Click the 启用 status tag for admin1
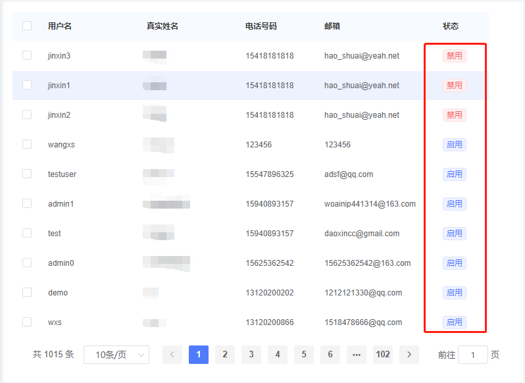Image resolution: width=525 pixels, height=383 pixels. tap(454, 204)
